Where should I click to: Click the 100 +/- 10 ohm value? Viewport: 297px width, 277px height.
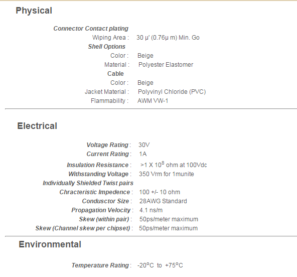point(160,192)
